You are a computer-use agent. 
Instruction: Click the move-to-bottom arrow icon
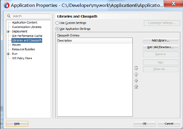point(136,86)
